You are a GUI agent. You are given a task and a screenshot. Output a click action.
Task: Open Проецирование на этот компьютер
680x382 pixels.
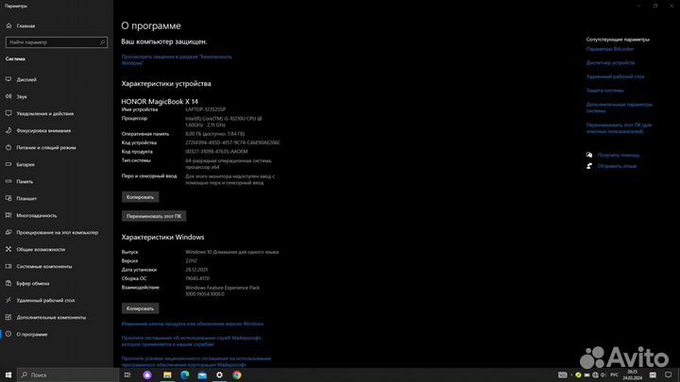57,232
